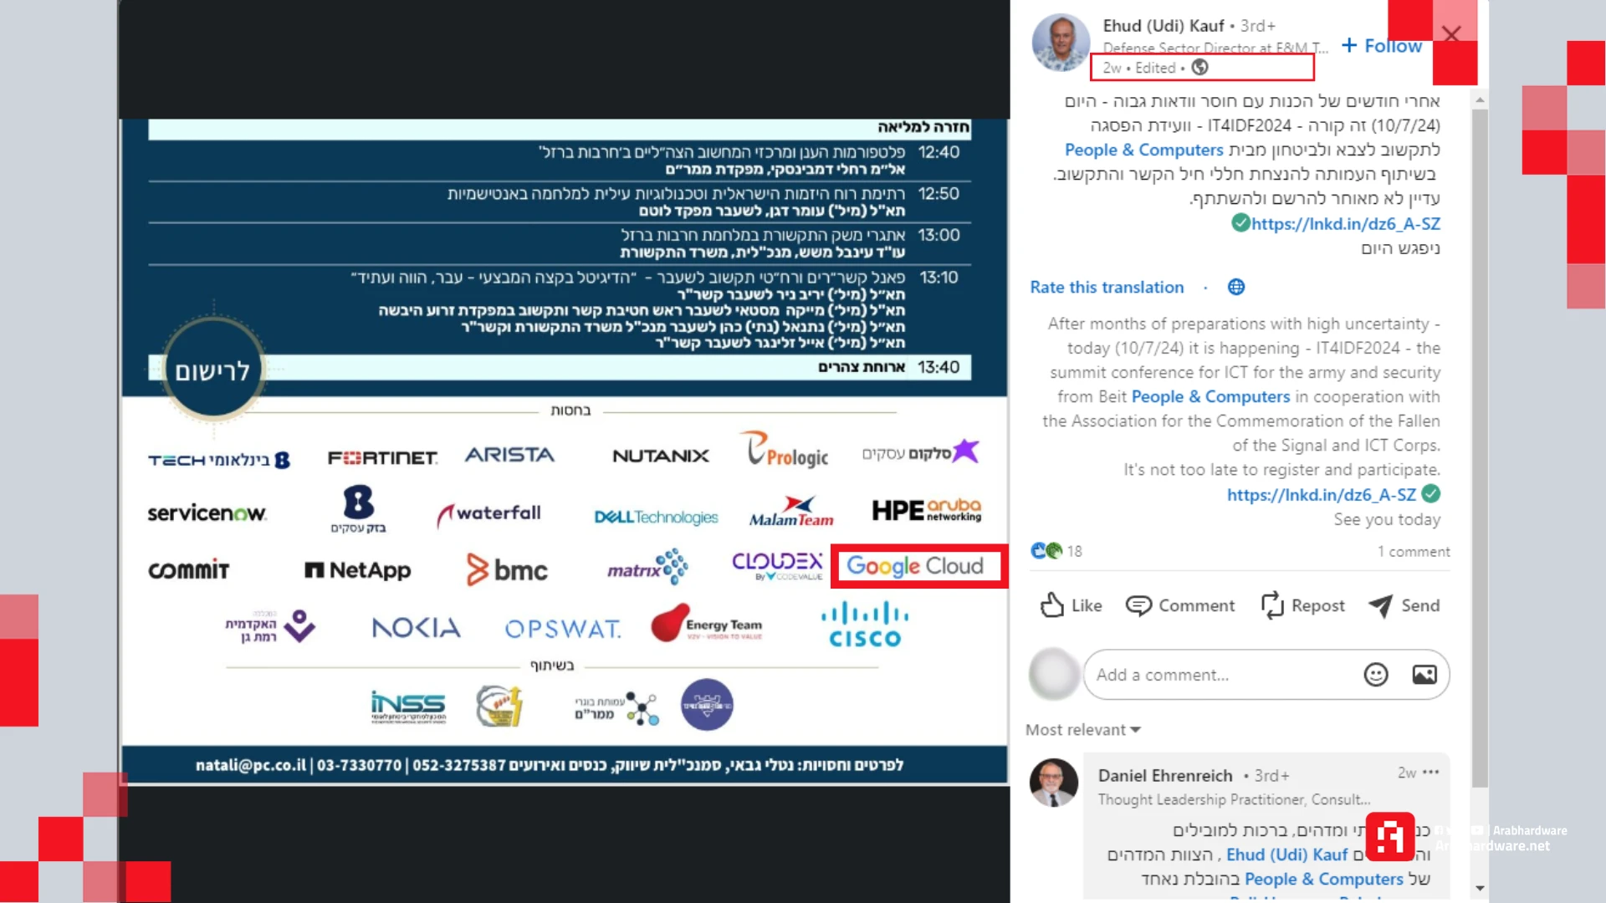View the 18 reactions on the post

click(1056, 551)
